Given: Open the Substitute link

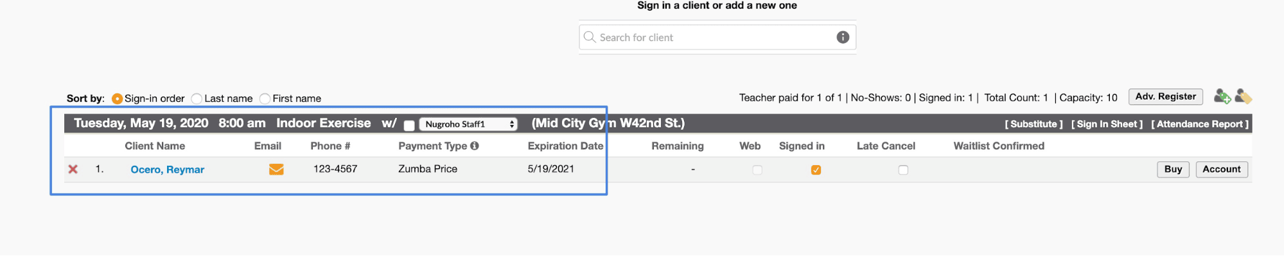Looking at the screenshot, I should coord(1033,124).
